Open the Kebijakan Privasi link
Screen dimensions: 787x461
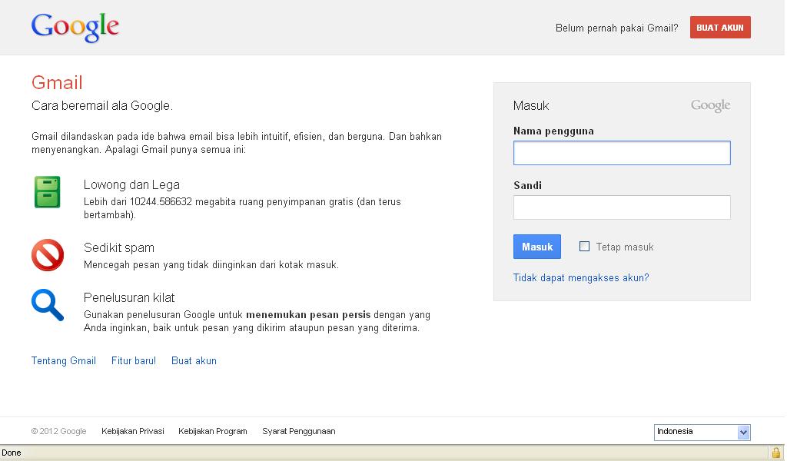pyautogui.click(x=132, y=431)
